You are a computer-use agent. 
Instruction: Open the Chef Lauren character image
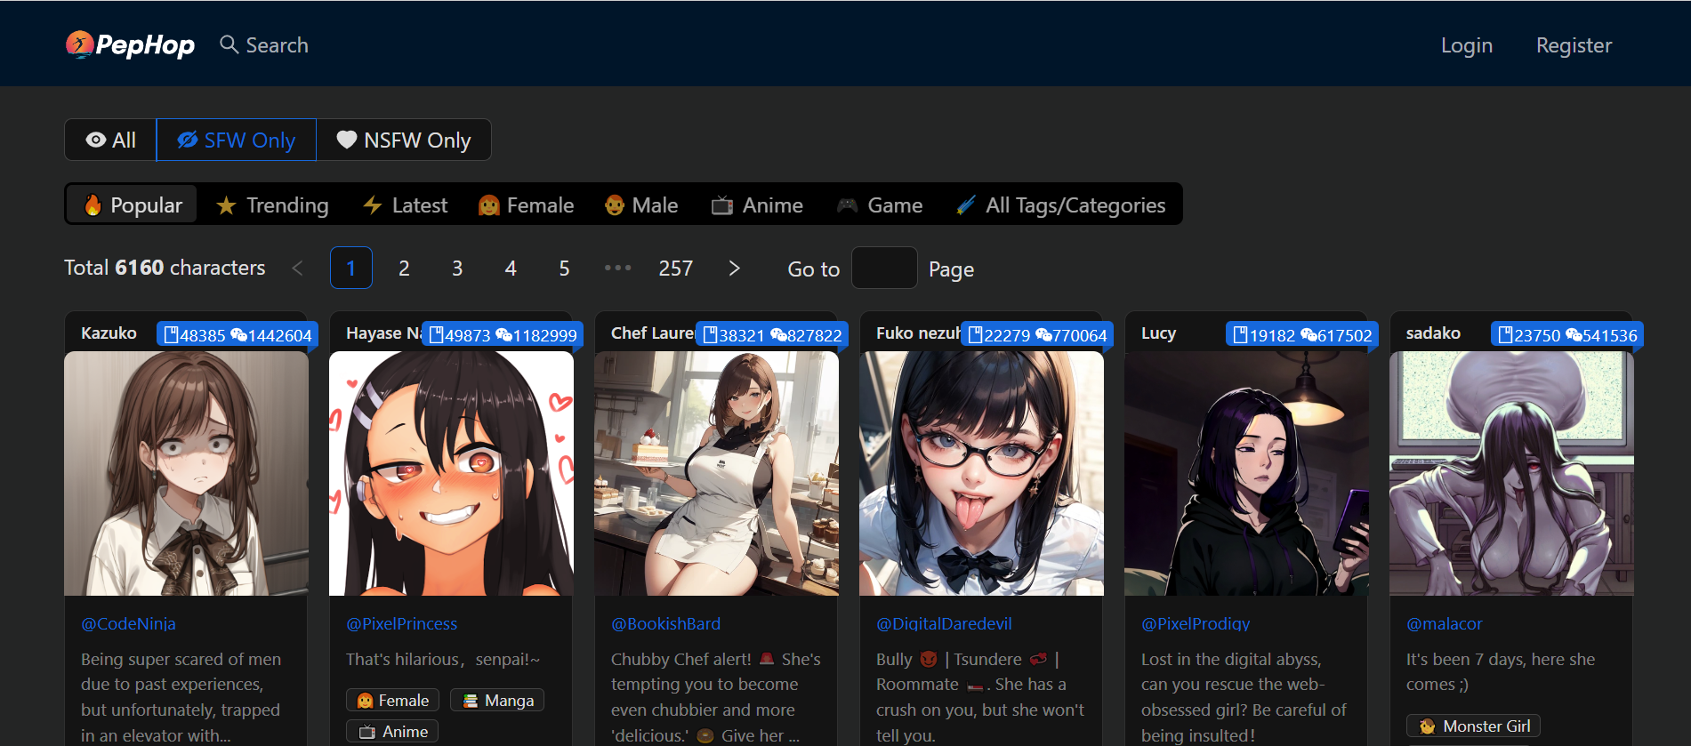coord(716,473)
